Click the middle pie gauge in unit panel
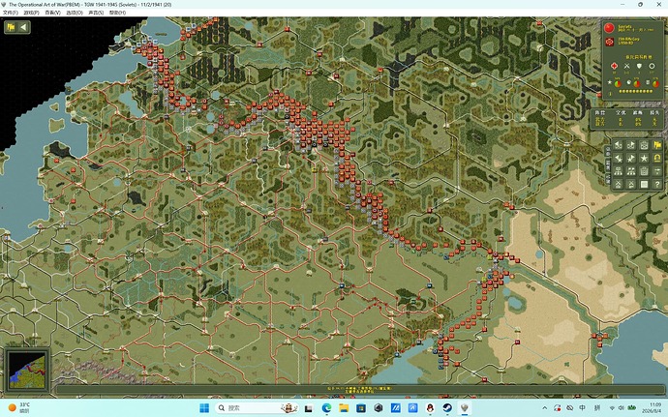The height and width of the screenshot is (417, 668). pos(637,84)
